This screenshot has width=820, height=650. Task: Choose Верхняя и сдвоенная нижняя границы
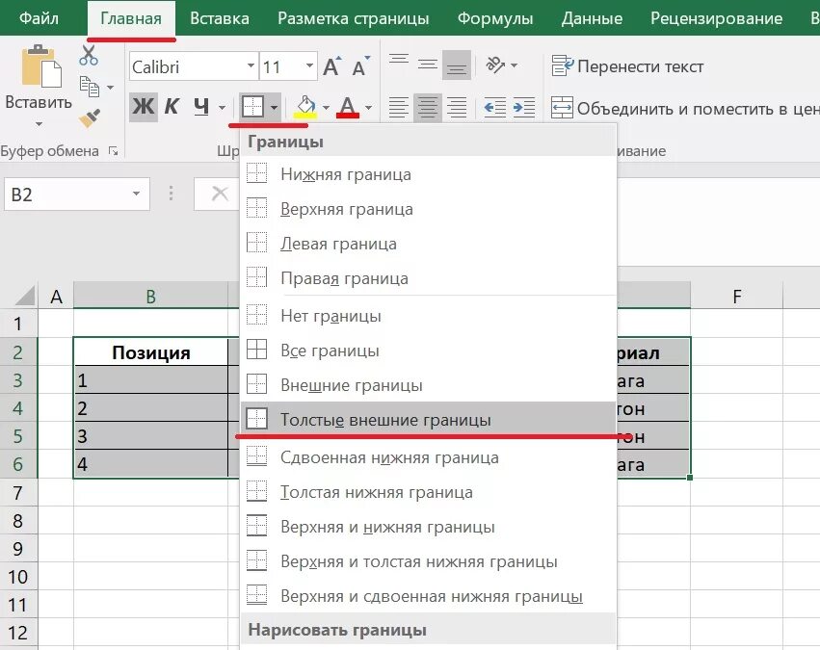click(428, 596)
